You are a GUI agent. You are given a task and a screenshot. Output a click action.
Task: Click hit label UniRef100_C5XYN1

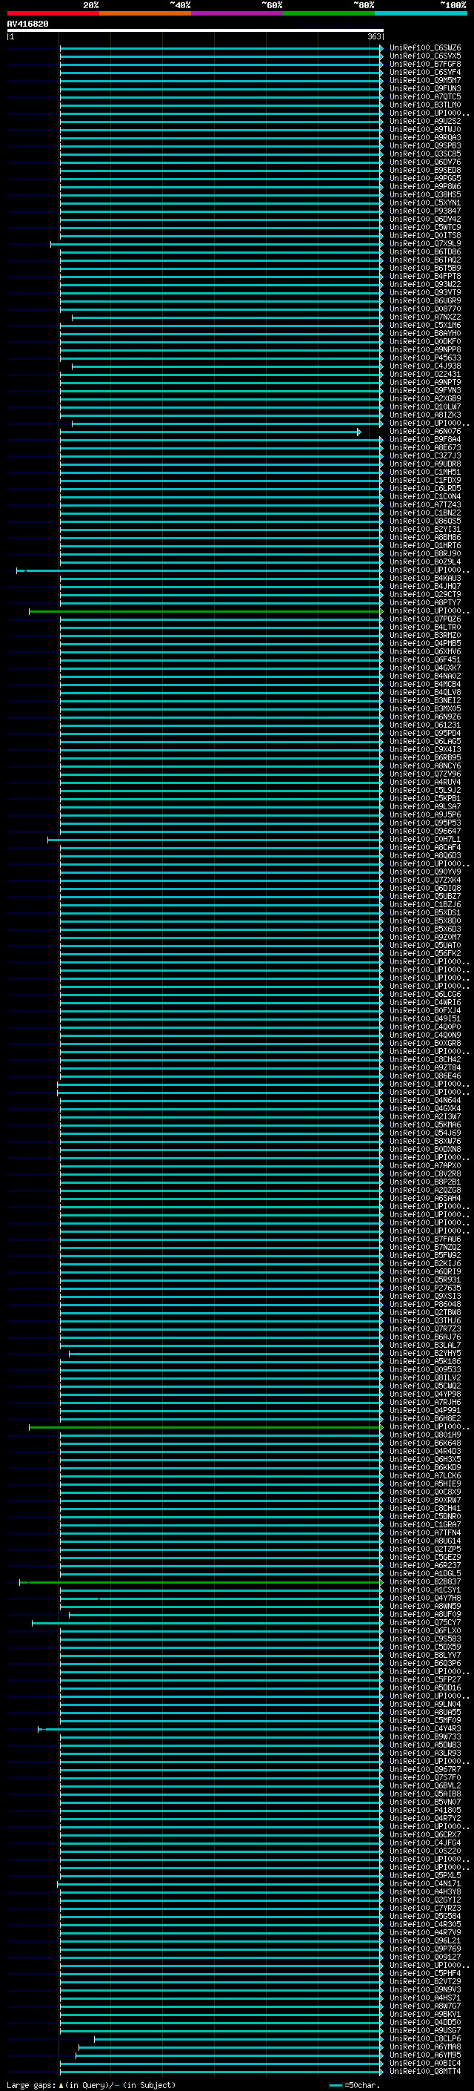425,203
